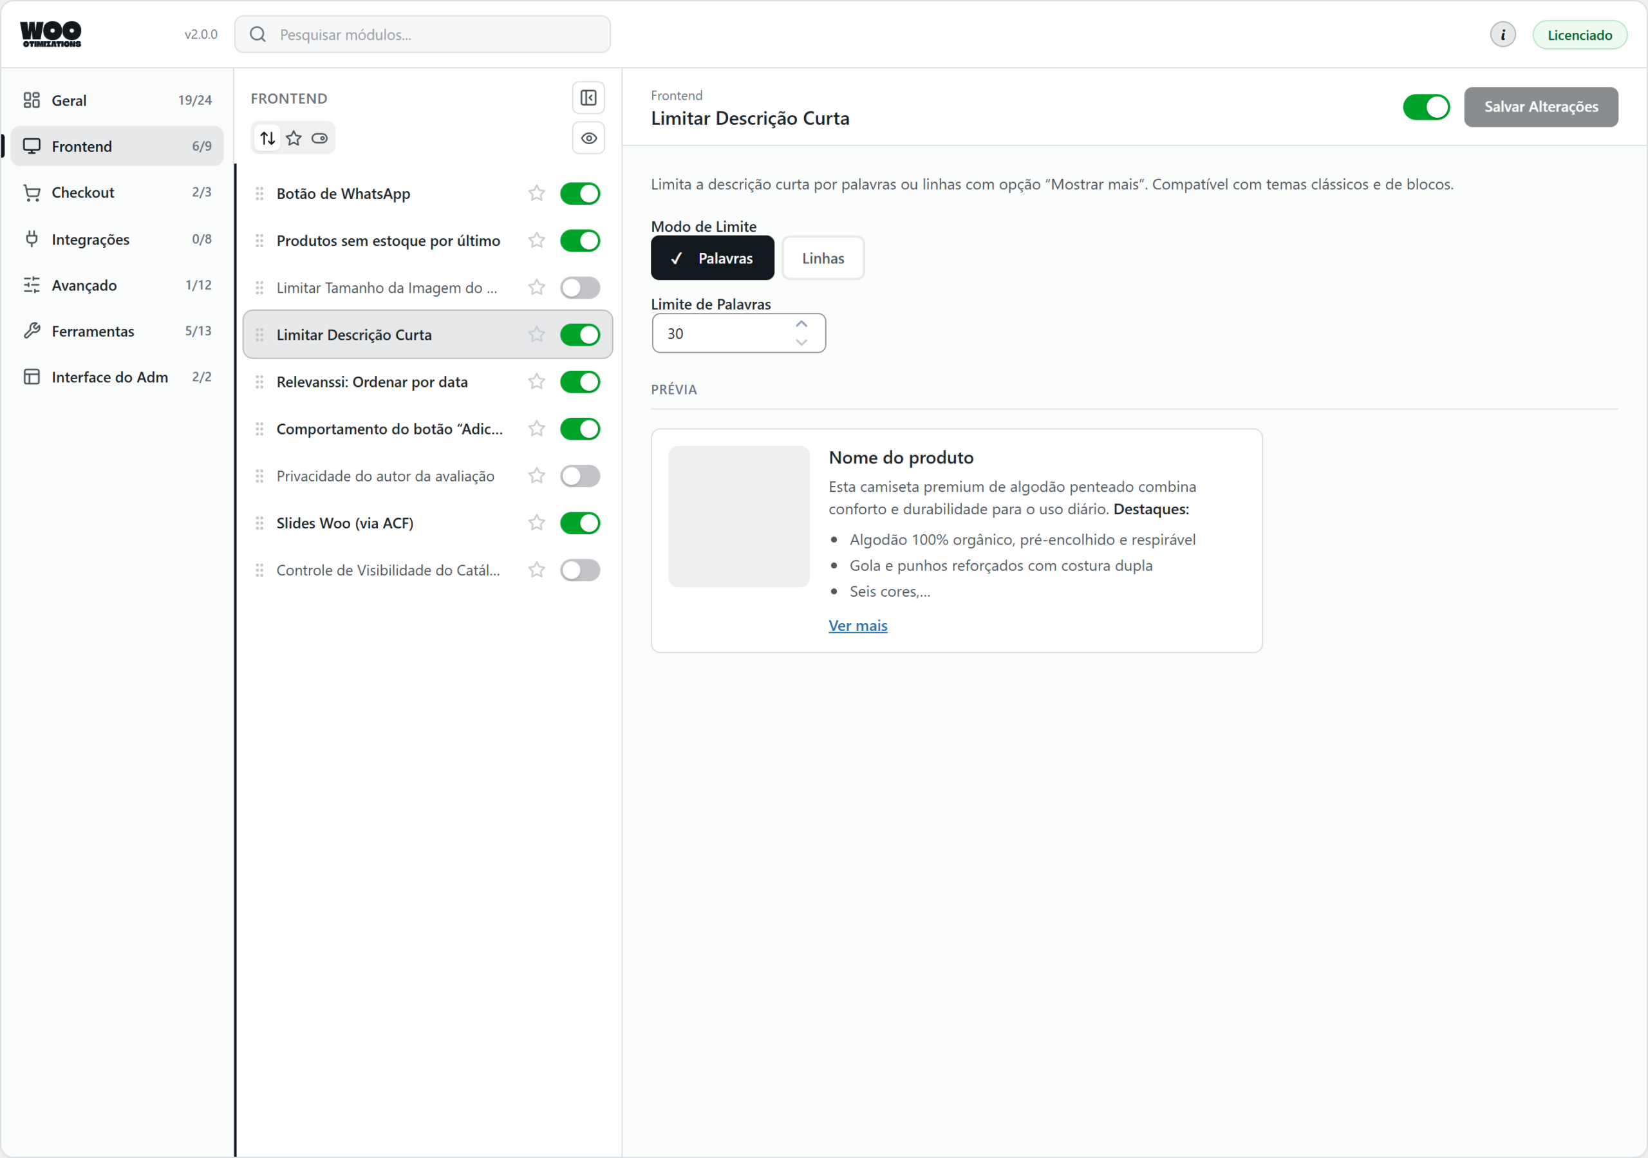Screen dimensions: 1648x1158
Task: Click the Ver mais link
Action: [857, 625]
